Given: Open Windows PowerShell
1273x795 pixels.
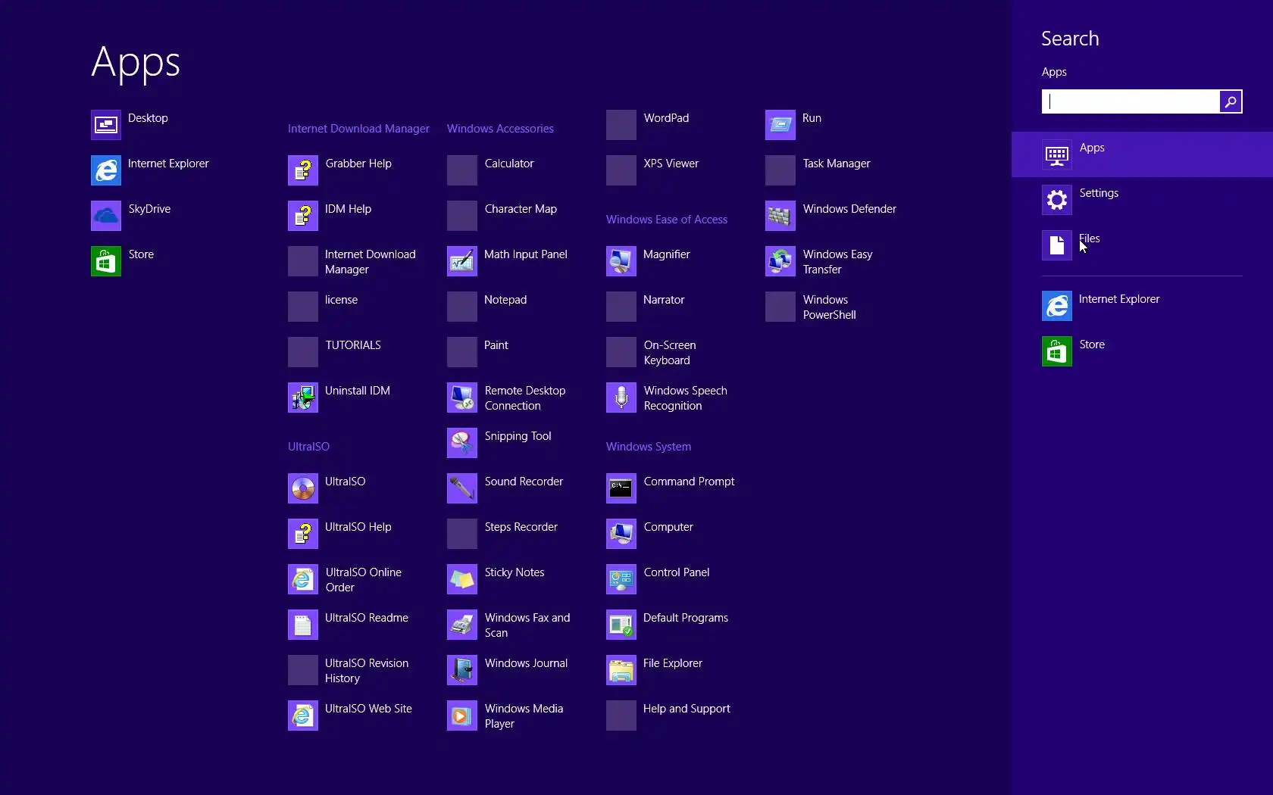Looking at the screenshot, I should click(811, 307).
